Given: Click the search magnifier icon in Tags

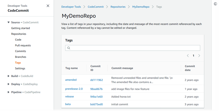Looking at the screenshot, I should tap(69, 48).
